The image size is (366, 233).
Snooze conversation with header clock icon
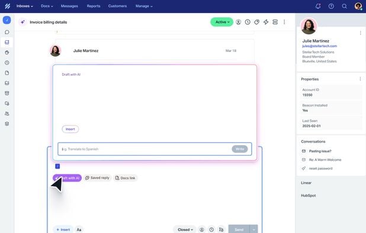tap(248, 22)
